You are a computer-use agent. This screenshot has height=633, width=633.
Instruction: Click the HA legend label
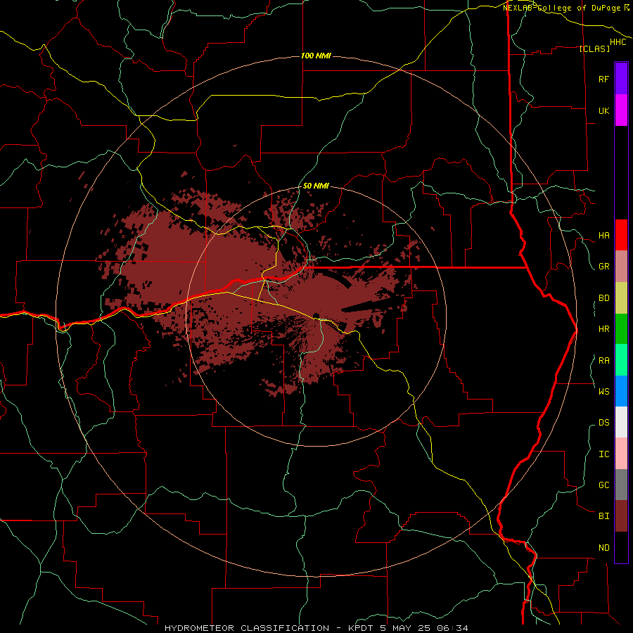(x=603, y=235)
